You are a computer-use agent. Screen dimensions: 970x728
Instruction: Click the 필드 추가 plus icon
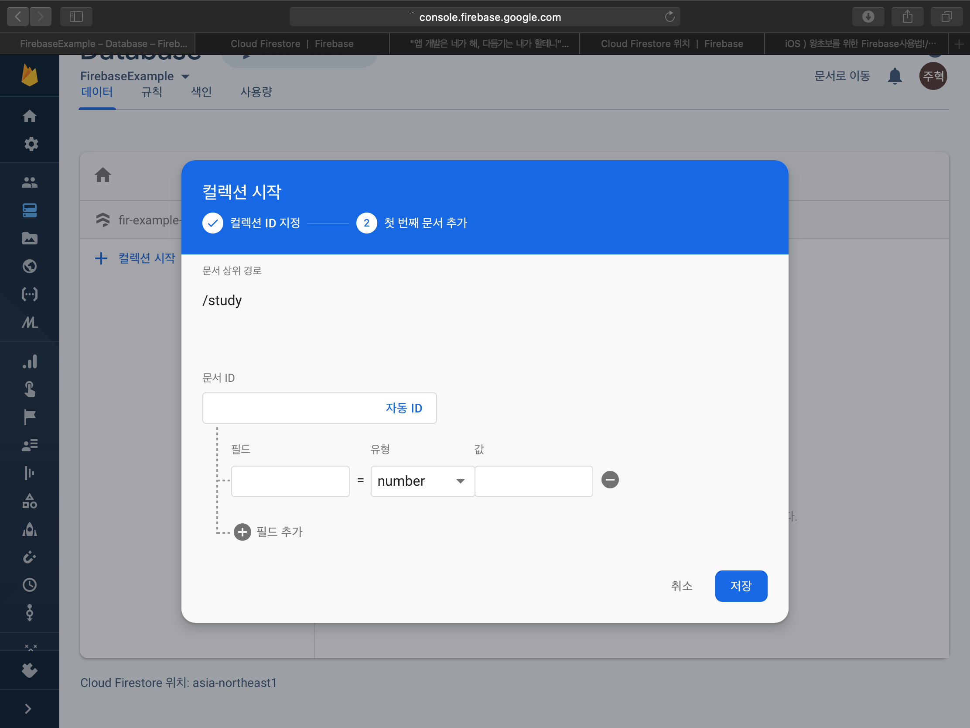click(x=242, y=532)
